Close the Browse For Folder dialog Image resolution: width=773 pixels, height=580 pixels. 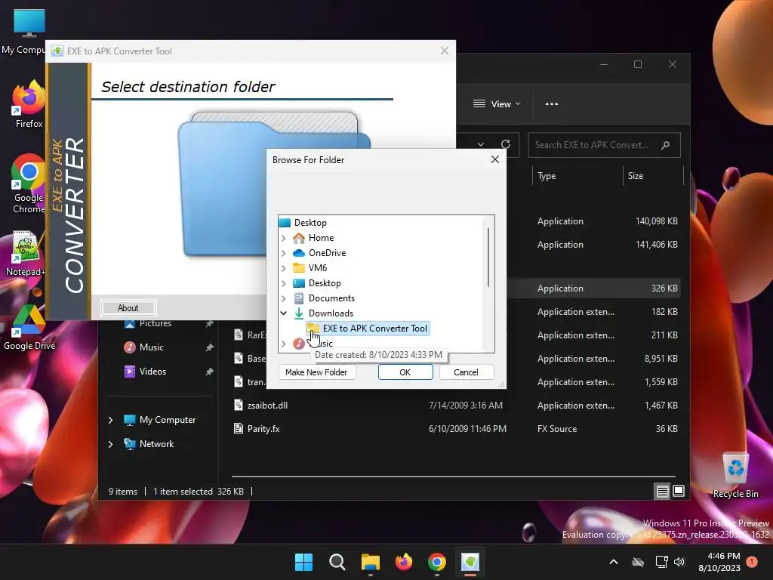click(495, 159)
